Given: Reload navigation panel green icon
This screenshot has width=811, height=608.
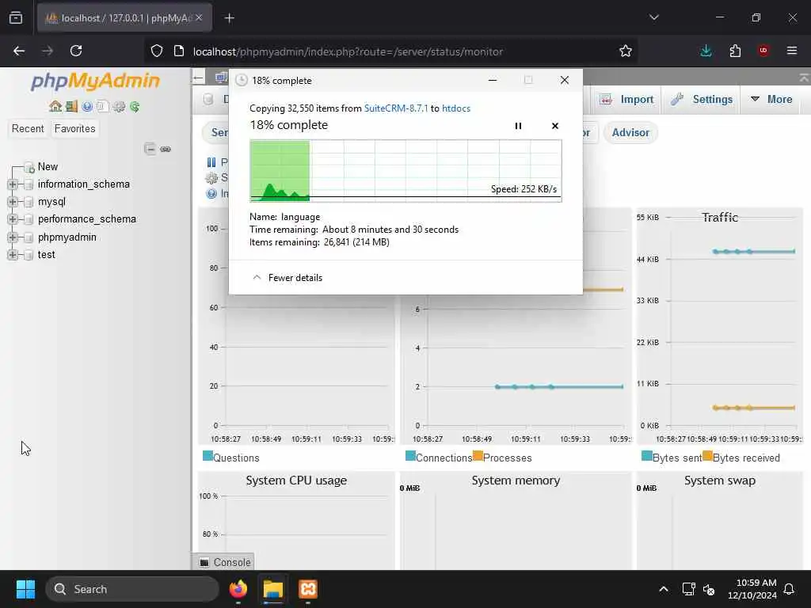Looking at the screenshot, I should (x=135, y=107).
